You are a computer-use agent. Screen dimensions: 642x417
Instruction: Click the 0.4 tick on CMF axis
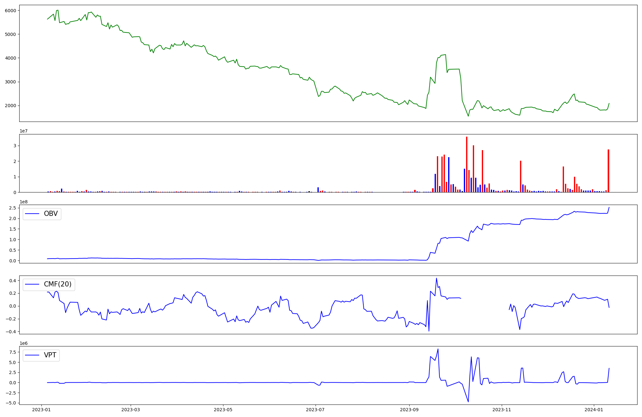pos(13,281)
